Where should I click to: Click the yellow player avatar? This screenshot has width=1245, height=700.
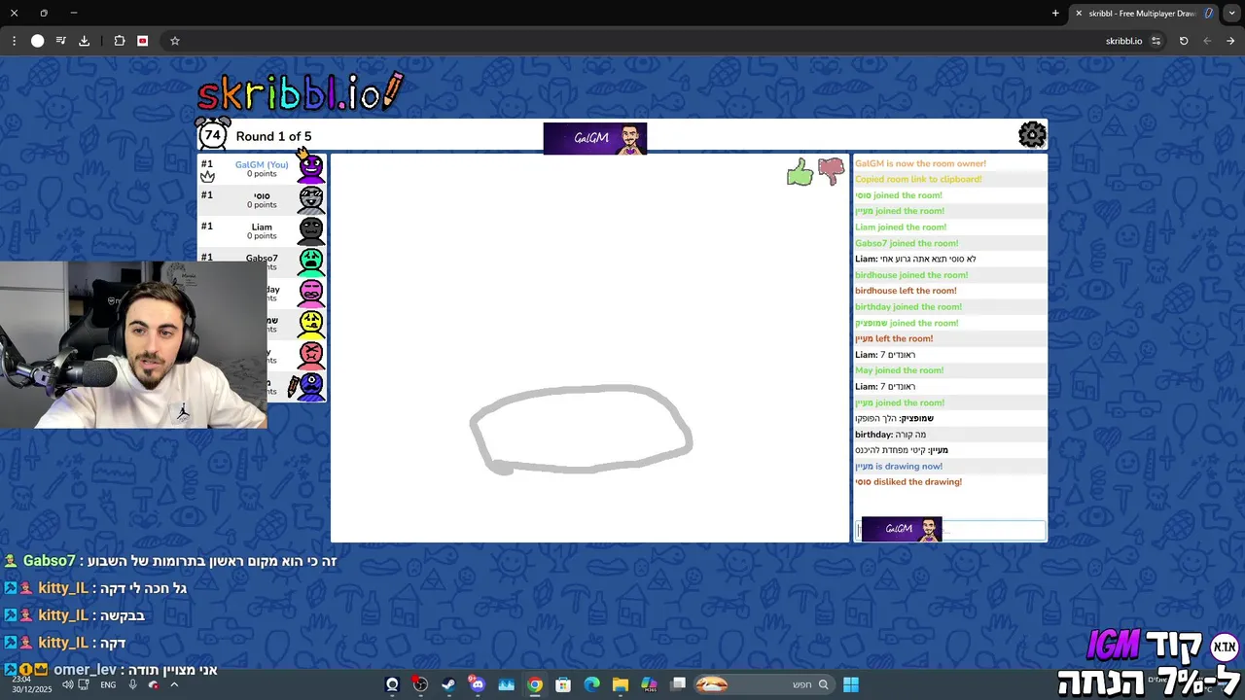pos(311,324)
